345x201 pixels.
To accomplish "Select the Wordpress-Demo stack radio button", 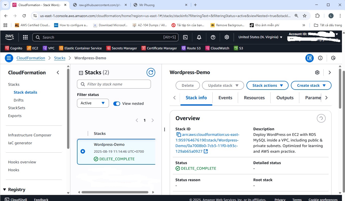I will tap(83, 151).
